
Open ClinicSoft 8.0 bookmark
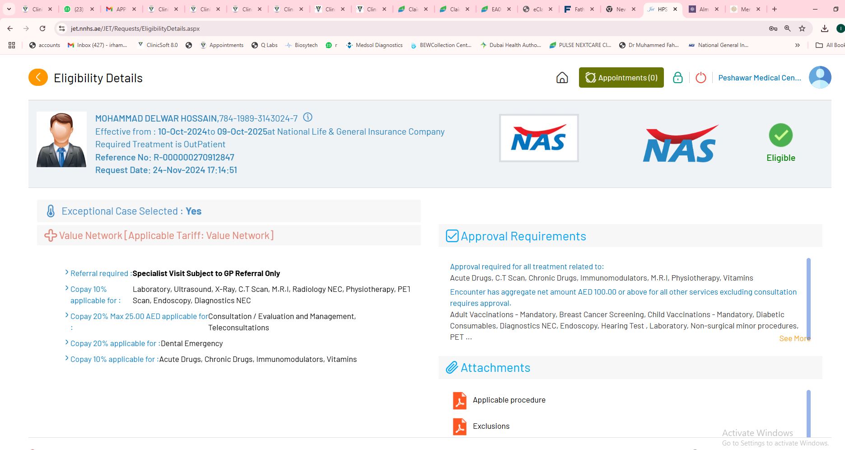[158, 45]
